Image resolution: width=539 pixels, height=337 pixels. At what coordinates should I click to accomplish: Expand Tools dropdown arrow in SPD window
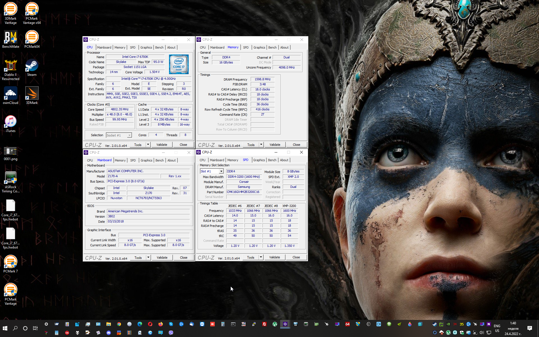pyautogui.click(x=261, y=257)
